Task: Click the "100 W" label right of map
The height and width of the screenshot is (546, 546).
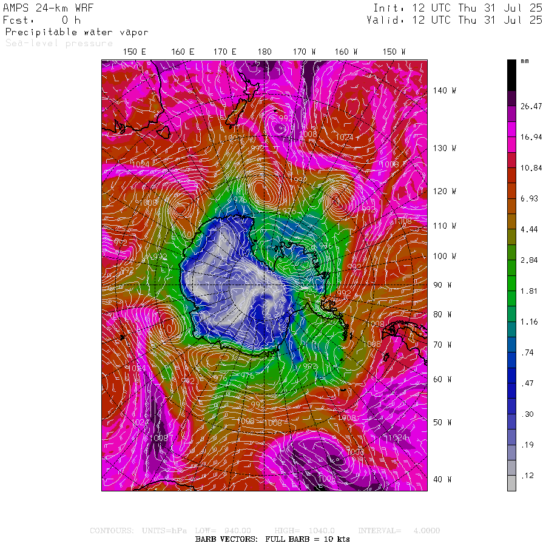Action: pyautogui.click(x=445, y=256)
